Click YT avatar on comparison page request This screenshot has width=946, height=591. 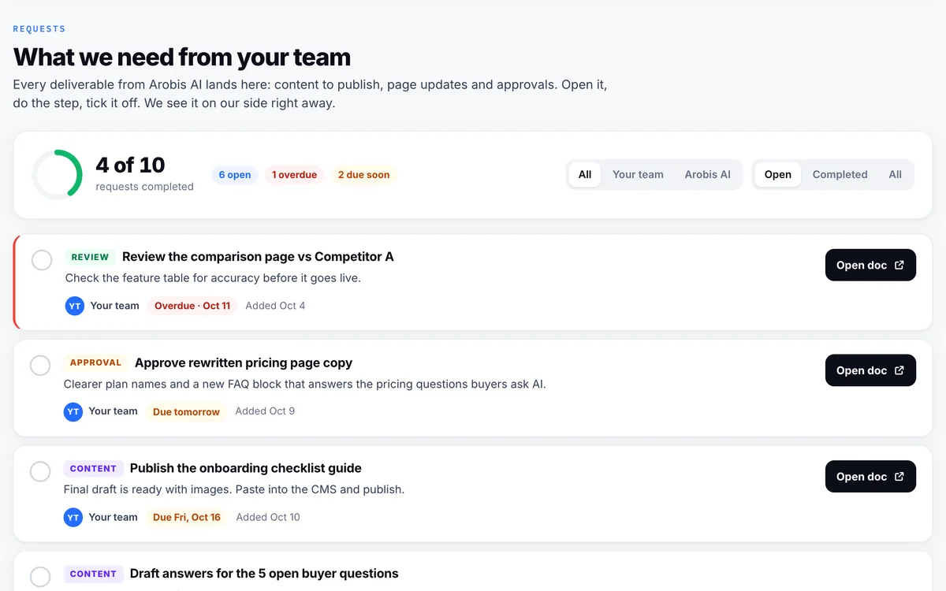(75, 306)
